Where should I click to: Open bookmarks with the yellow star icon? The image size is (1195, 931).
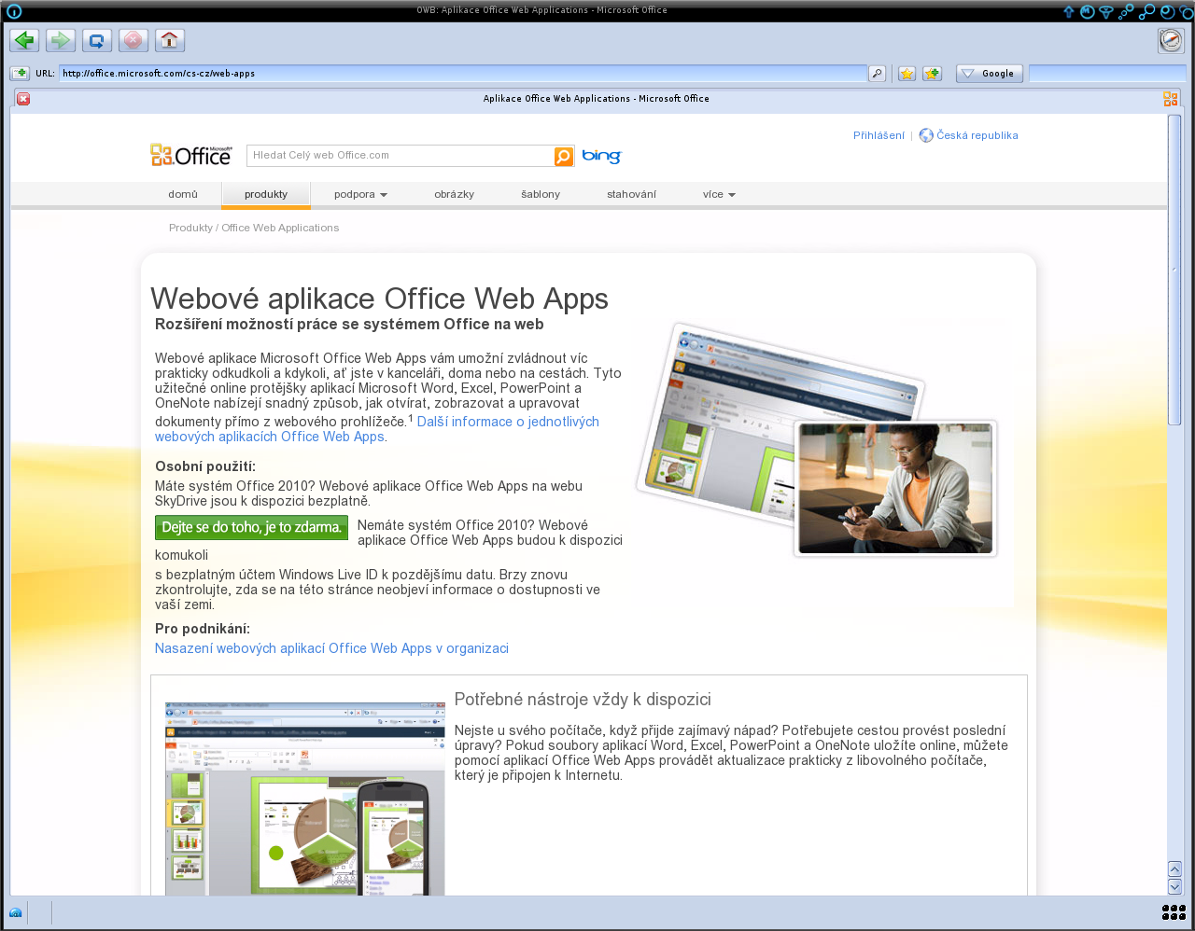907,74
